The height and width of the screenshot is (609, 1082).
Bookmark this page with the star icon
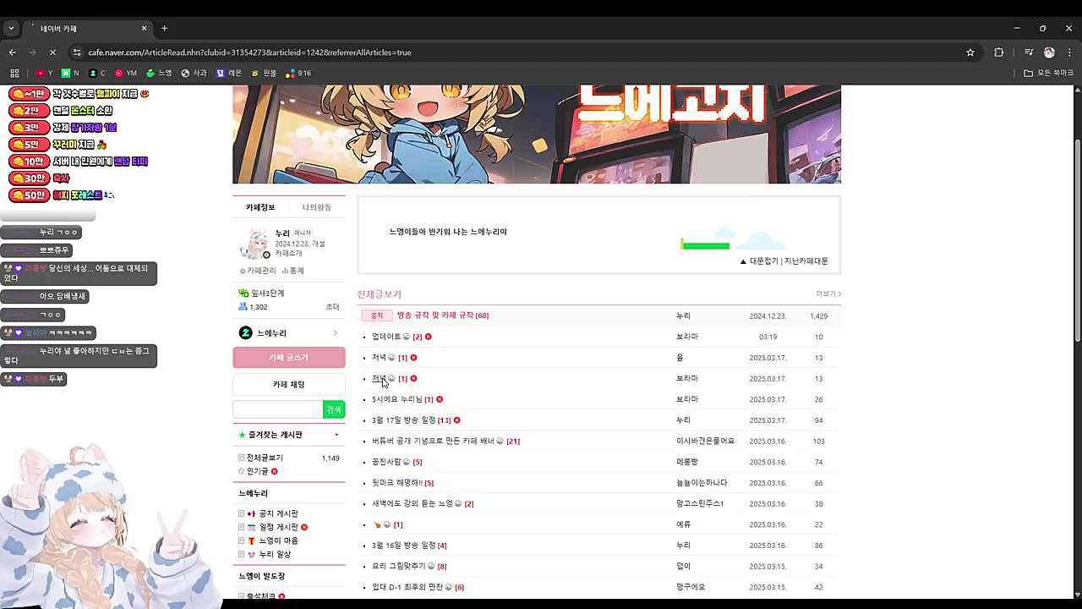[970, 52]
